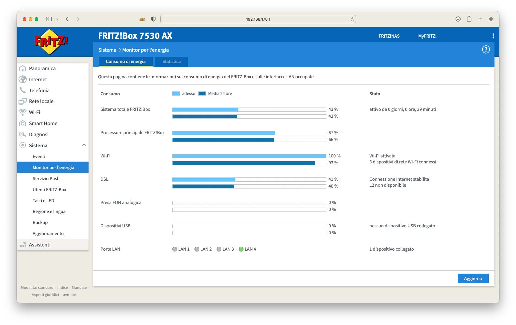Click the Safari address bar

(258, 19)
